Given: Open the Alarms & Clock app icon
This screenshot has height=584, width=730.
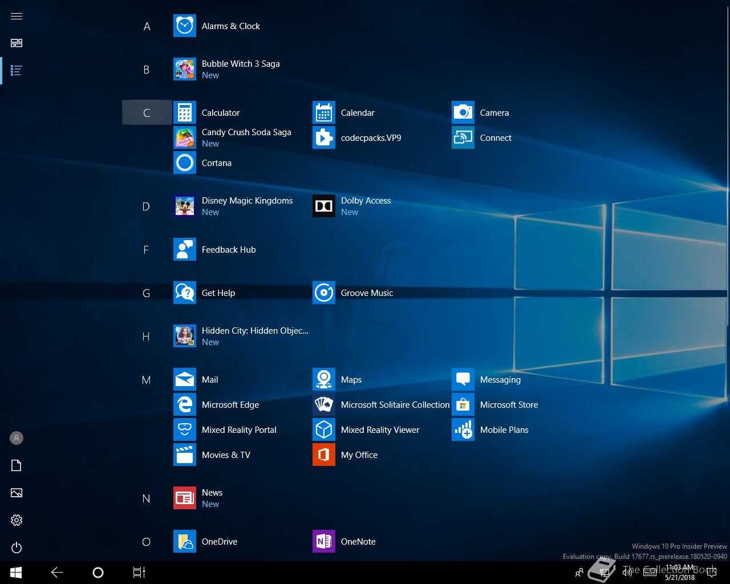Looking at the screenshot, I should [x=185, y=26].
